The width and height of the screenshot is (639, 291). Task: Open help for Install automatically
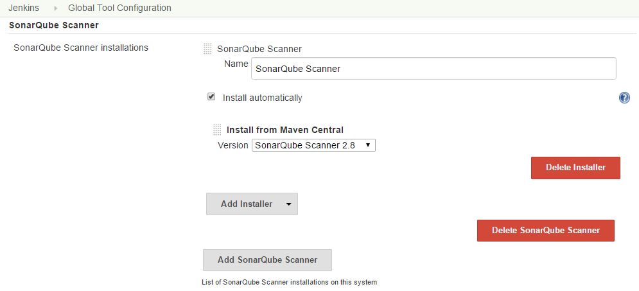(x=624, y=98)
